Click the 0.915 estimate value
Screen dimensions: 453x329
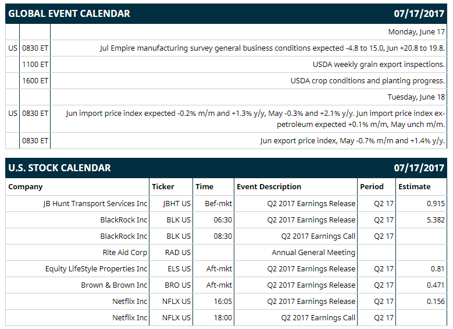click(436, 204)
